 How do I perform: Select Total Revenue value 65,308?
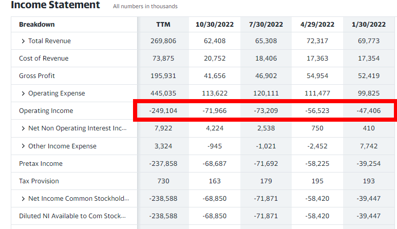pyautogui.click(x=266, y=41)
